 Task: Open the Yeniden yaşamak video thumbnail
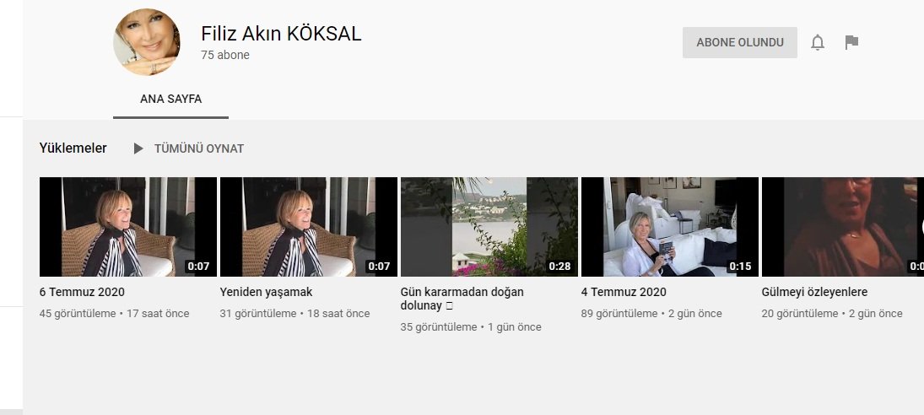309,227
